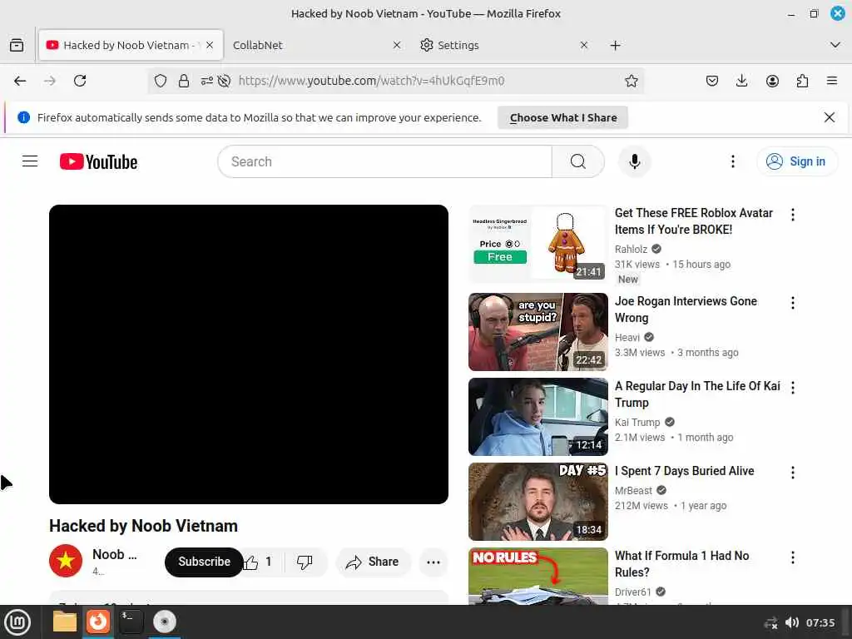Click the black video player area
This screenshot has height=639, width=852.
(x=248, y=354)
